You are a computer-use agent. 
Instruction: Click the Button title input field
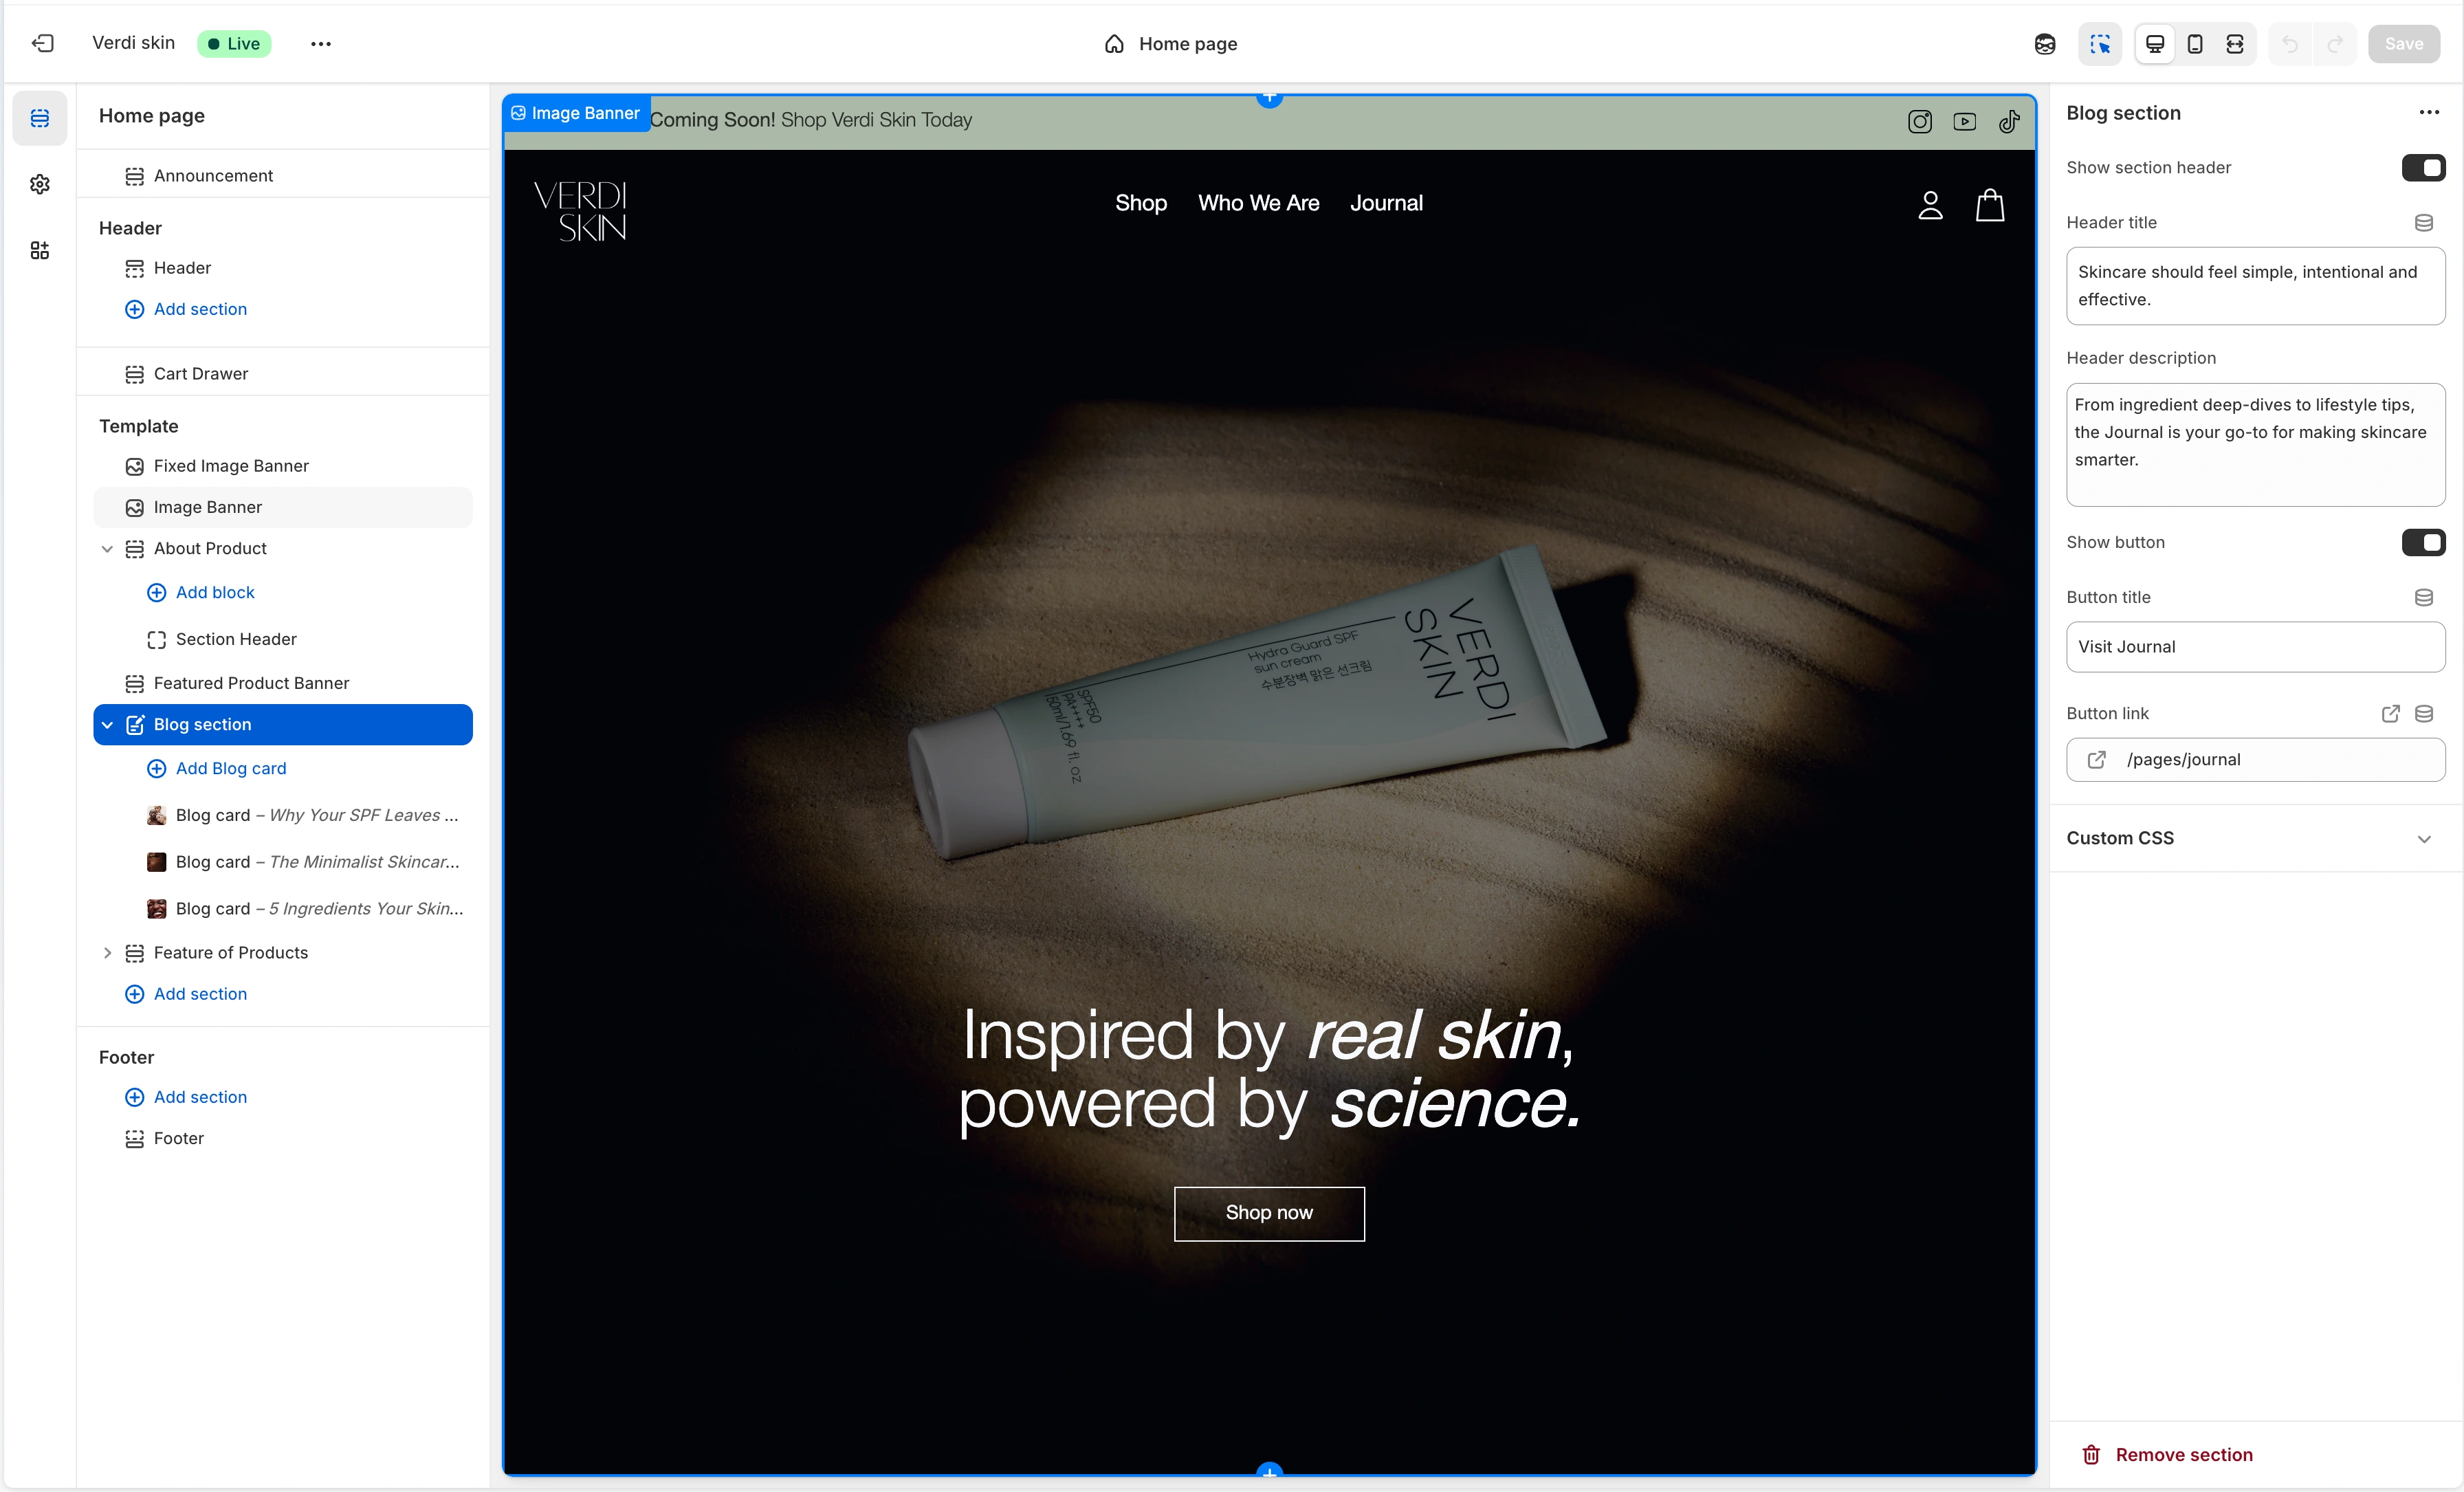2254,647
